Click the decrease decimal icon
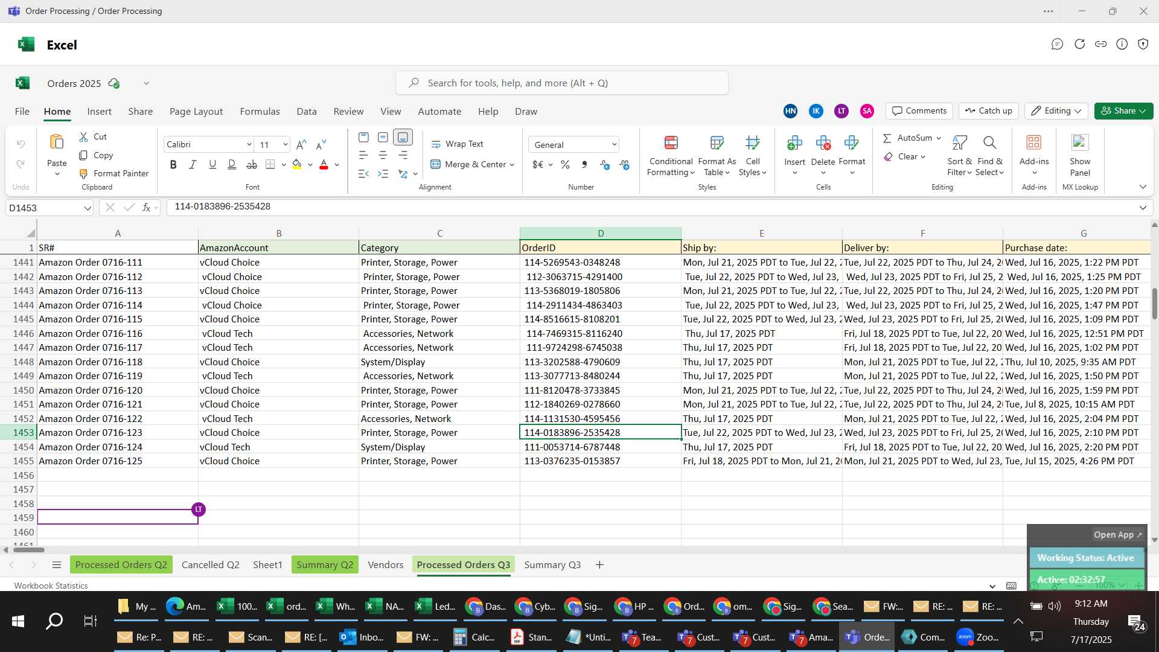The height and width of the screenshot is (652, 1159). pyautogui.click(x=625, y=164)
